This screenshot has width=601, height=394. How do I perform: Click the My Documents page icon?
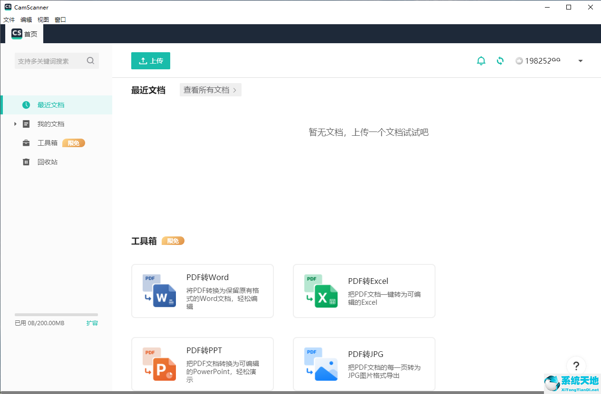click(x=26, y=124)
